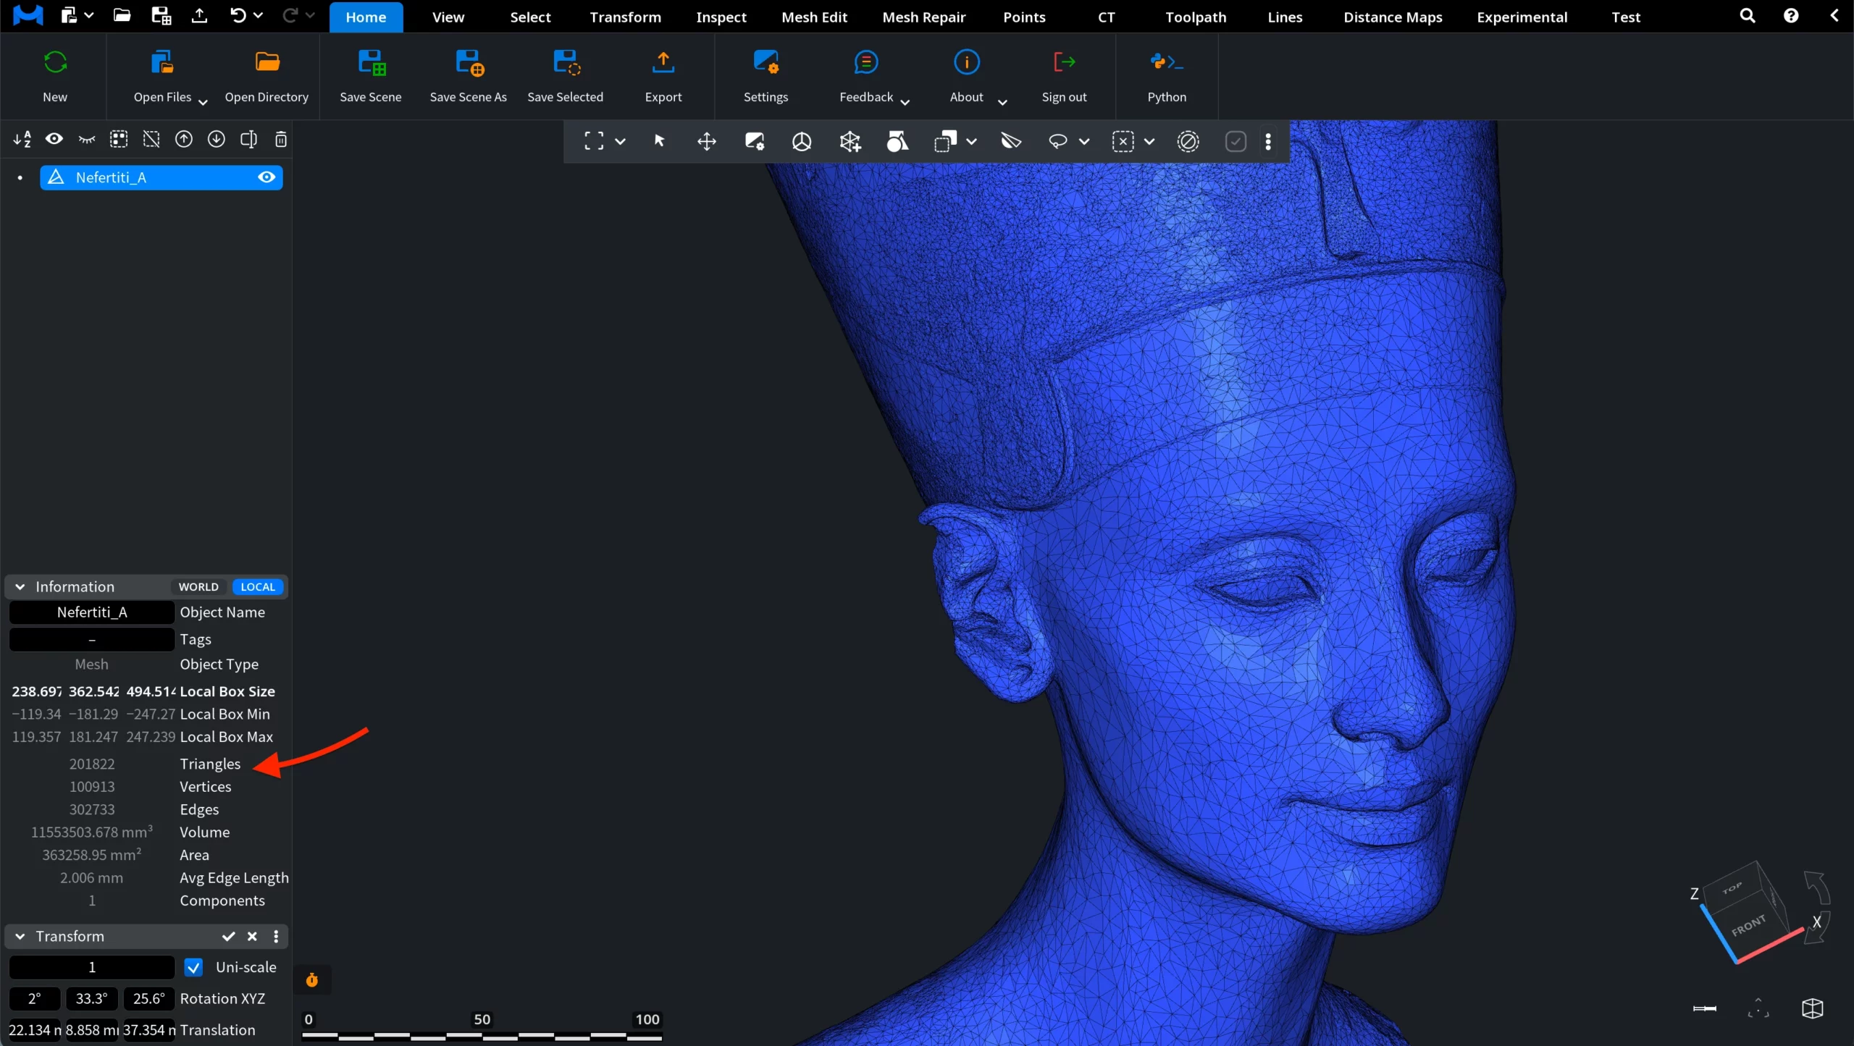The height and width of the screenshot is (1046, 1854).
Task: Switch Information panel to WORLD coordinates
Action: pos(198,587)
